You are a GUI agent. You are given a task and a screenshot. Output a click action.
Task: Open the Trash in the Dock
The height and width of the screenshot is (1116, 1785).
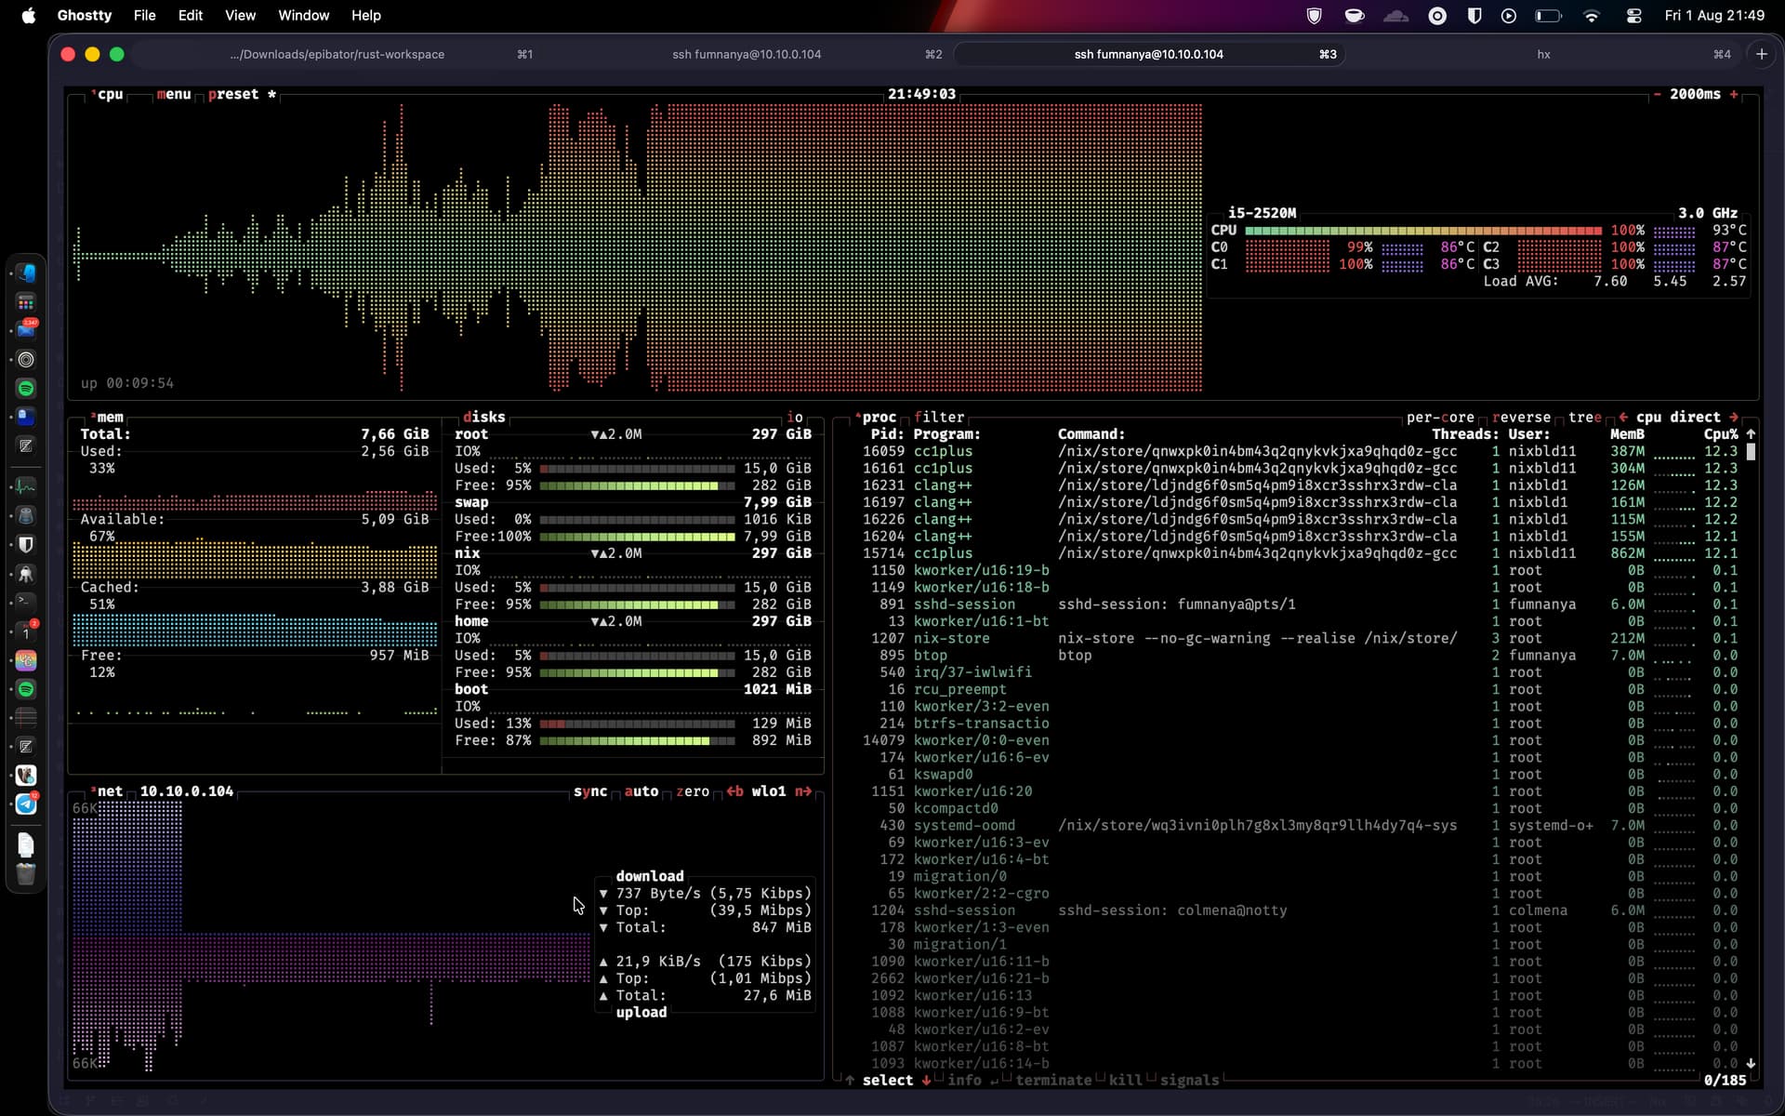[x=26, y=873]
